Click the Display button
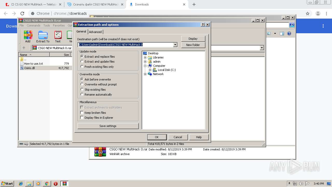Screen dimensions: 332x187 point(193,39)
